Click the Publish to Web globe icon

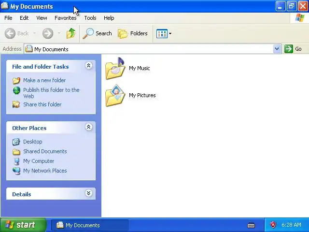(16, 90)
